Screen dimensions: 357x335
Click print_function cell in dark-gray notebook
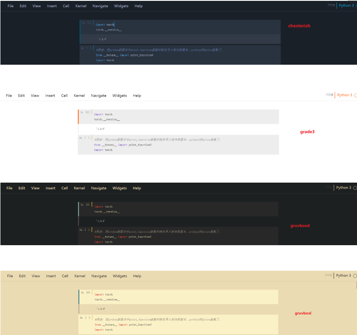pyautogui.click(x=178, y=236)
